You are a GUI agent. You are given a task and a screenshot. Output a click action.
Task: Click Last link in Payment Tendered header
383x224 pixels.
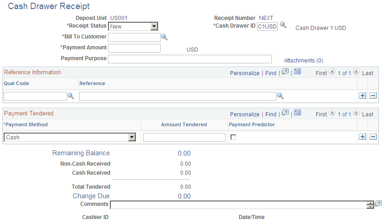point(368,114)
